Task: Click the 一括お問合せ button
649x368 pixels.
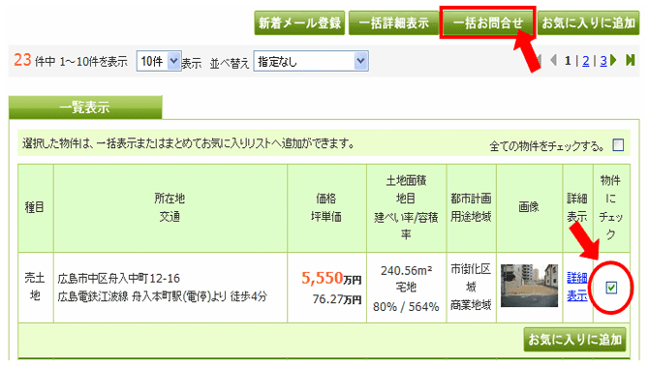Action: coord(488,23)
